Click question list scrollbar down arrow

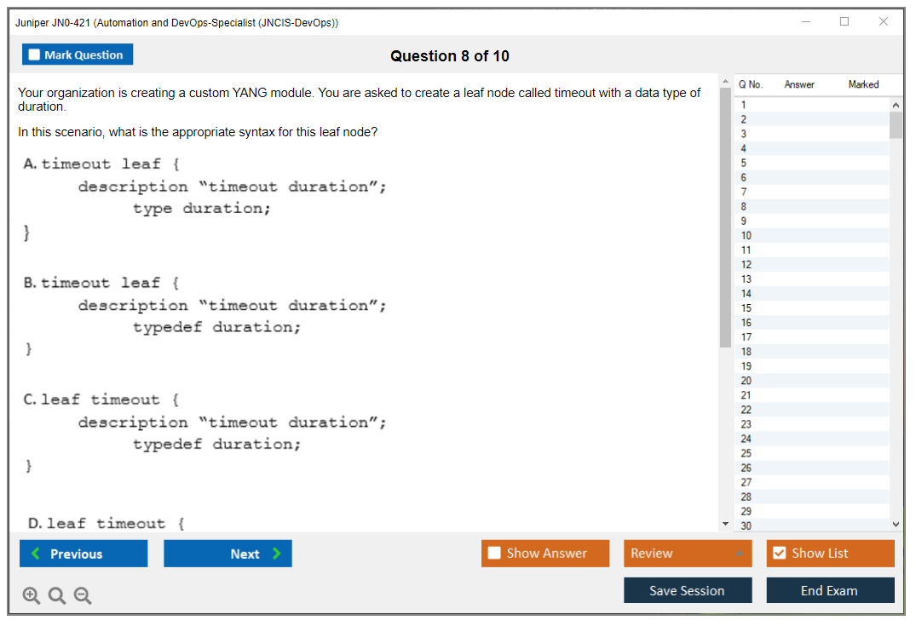[896, 525]
